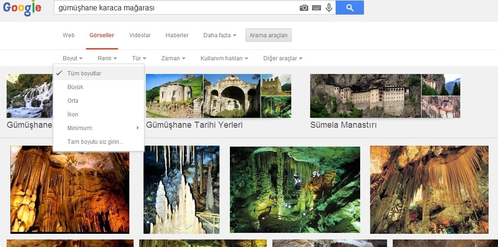The height and width of the screenshot is (247, 498).
Task: Open the golden stalactite curtain result
Action: (429, 189)
